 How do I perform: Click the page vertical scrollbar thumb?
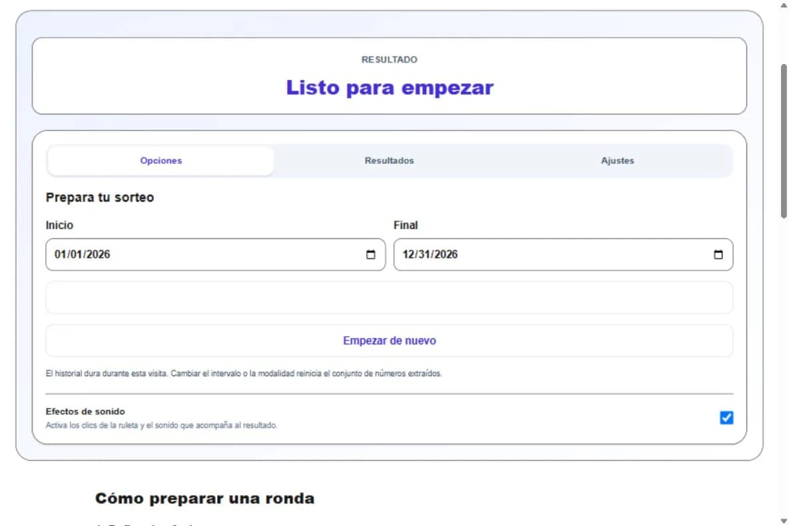tap(784, 141)
